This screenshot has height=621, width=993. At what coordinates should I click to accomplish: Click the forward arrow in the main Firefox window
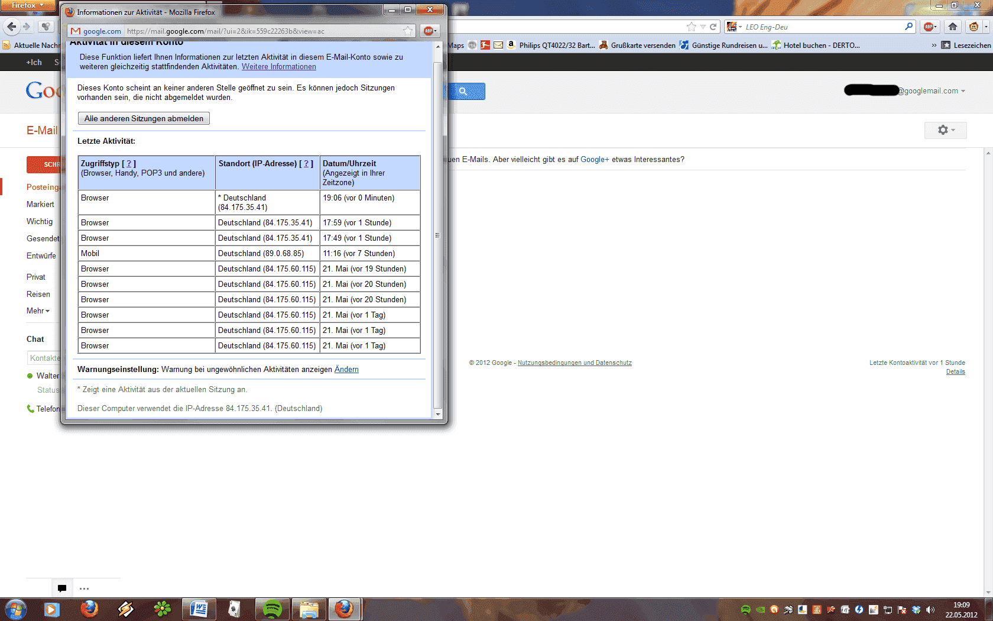tap(27, 27)
